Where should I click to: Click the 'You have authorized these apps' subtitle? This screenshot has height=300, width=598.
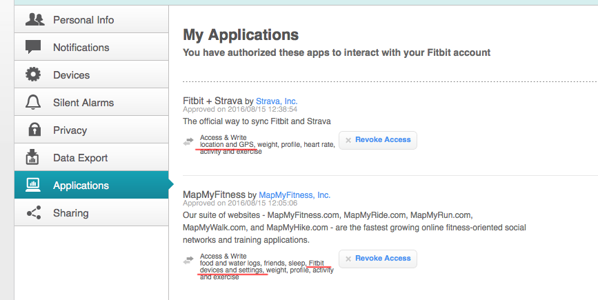point(337,52)
